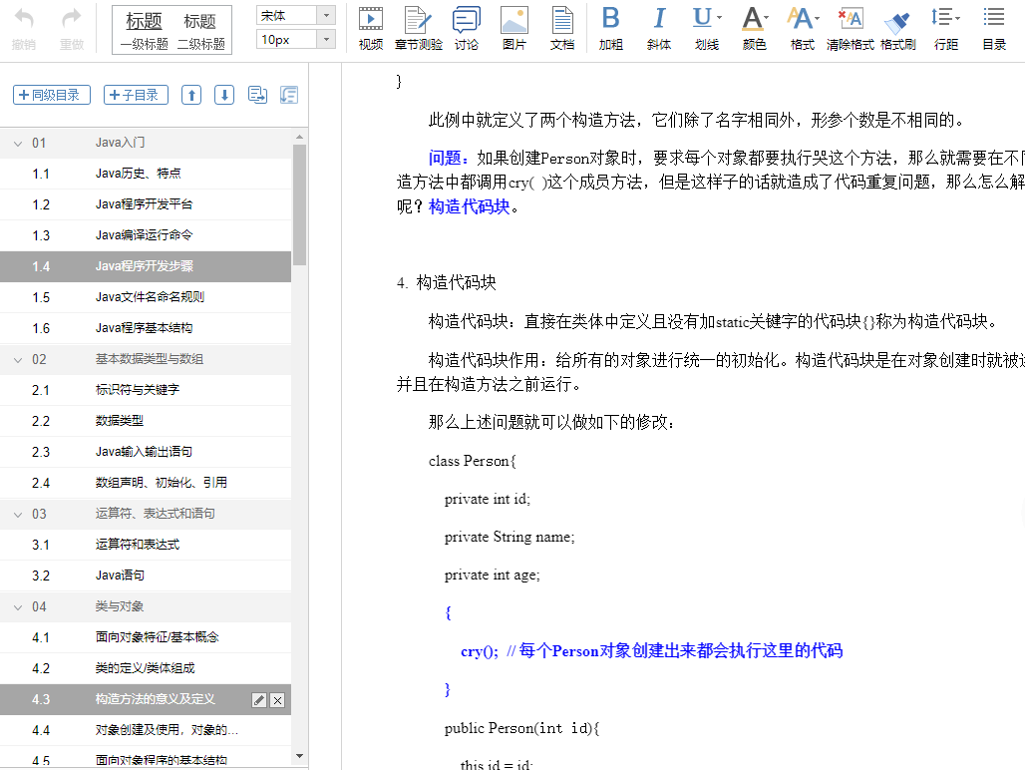This screenshot has height=770, width=1025.
Task: Collapse chapter 04 类与对象
Action: [x=18, y=607]
